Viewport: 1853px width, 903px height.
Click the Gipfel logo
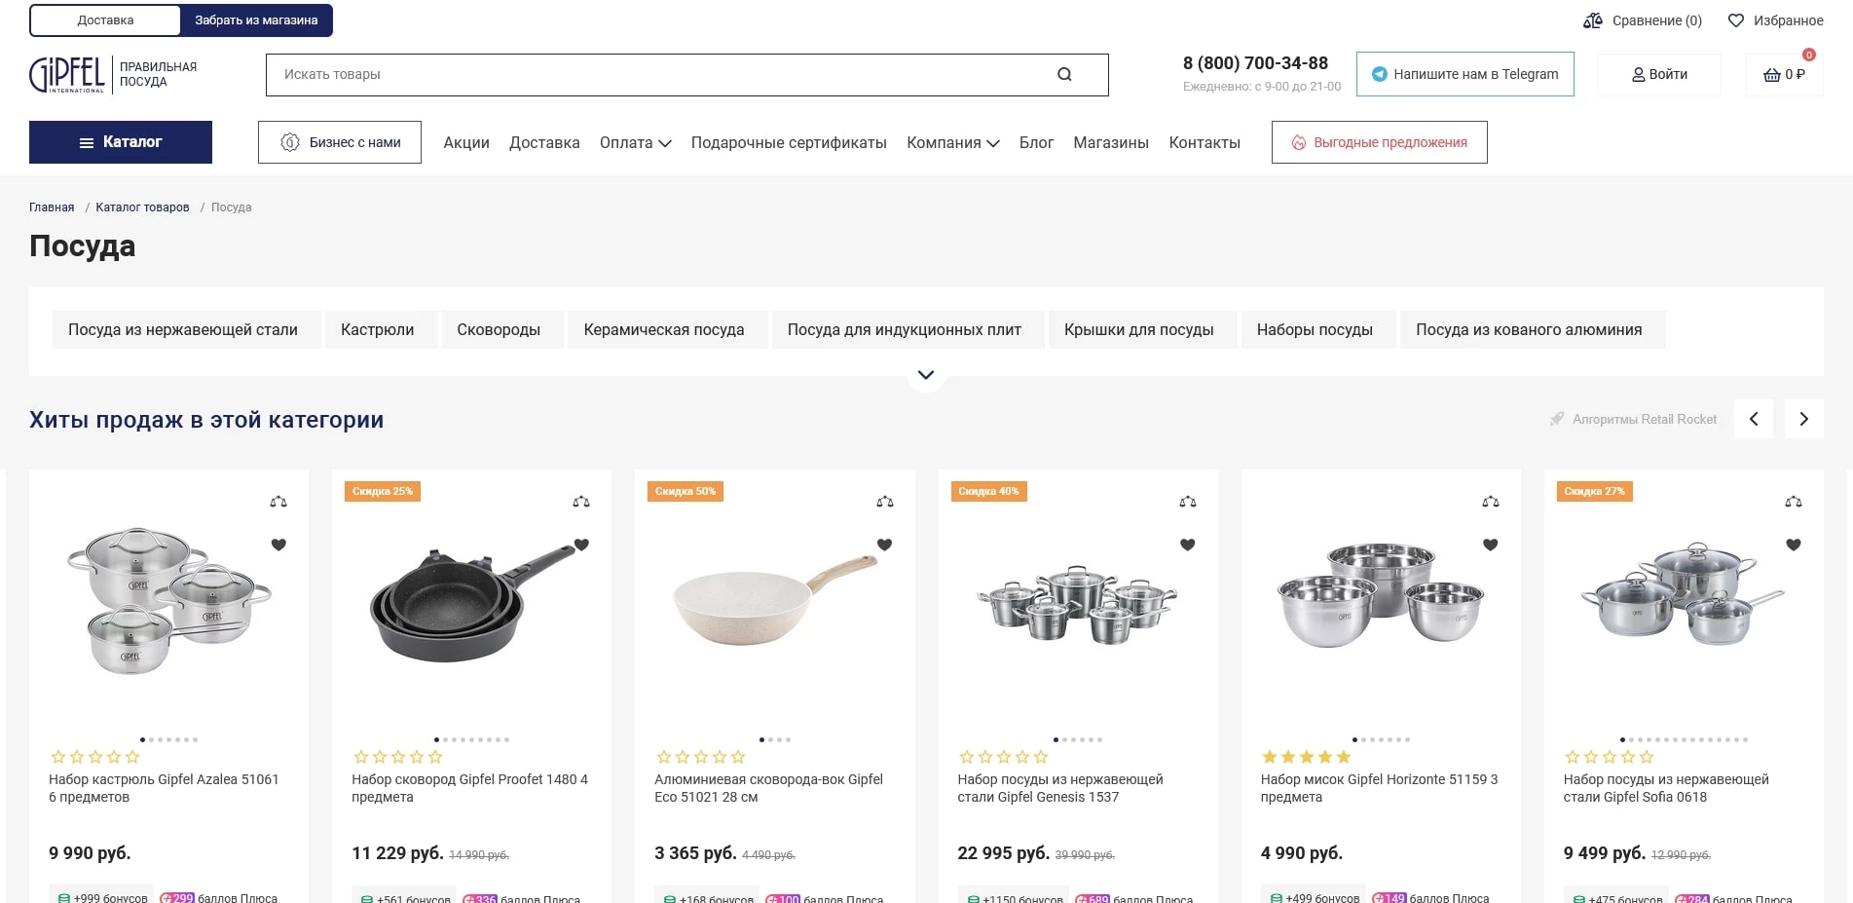(67, 75)
